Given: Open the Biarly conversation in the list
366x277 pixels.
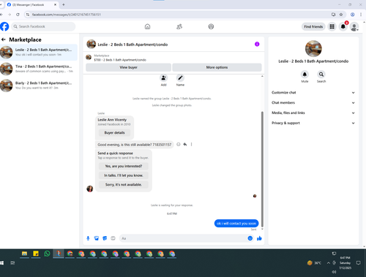Looking at the screenshot, I should (x=39, y=86).
